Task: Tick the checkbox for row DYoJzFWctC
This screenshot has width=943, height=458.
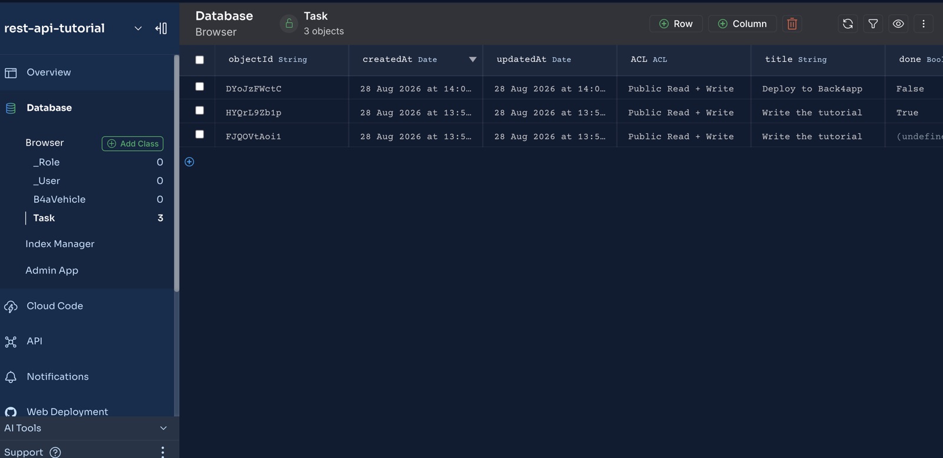Action: click(200, 87)
